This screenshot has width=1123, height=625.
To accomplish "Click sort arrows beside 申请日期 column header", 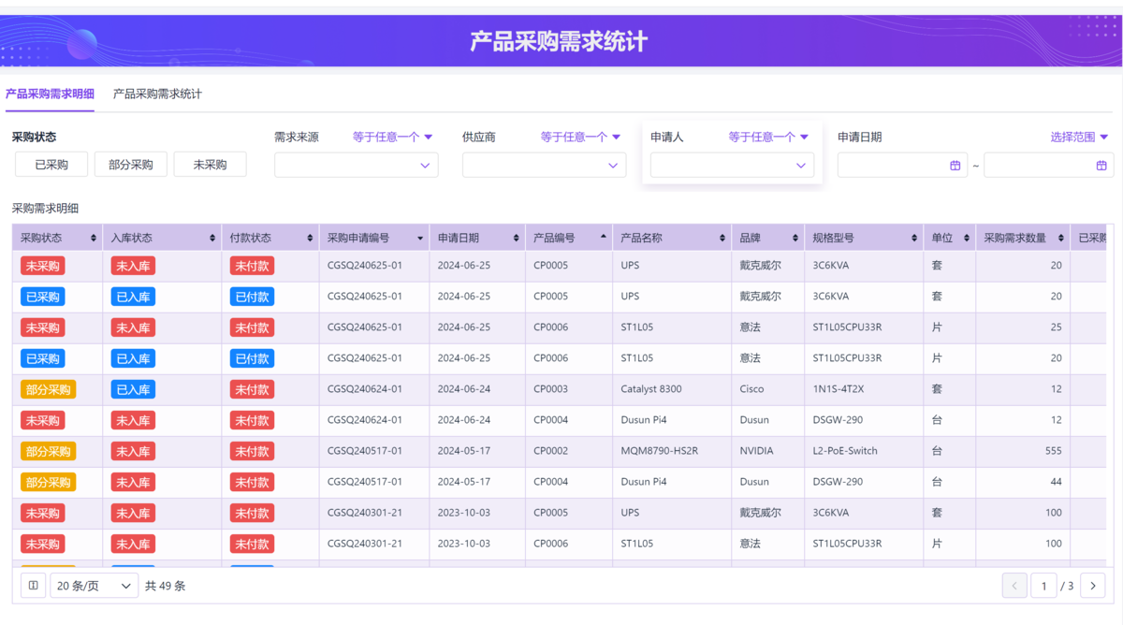I will click(x=516, y=239).
